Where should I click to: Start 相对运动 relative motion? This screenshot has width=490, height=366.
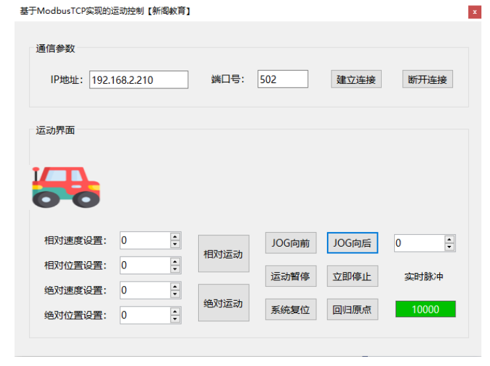tap(223, 254)
